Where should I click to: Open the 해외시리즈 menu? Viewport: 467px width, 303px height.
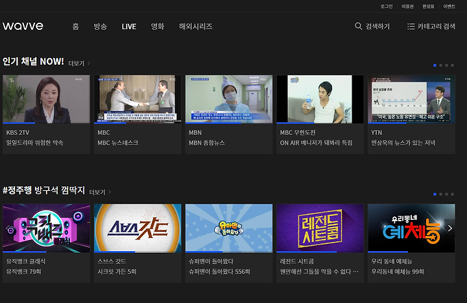pos(196,27)
